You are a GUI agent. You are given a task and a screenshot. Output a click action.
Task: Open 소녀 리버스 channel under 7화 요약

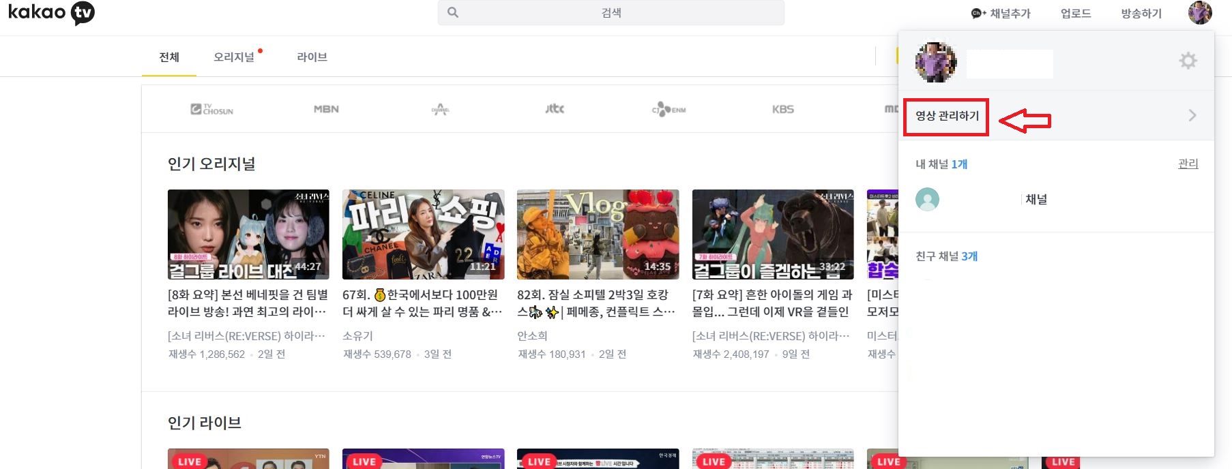pyautogui.click(x=771, y=336)
